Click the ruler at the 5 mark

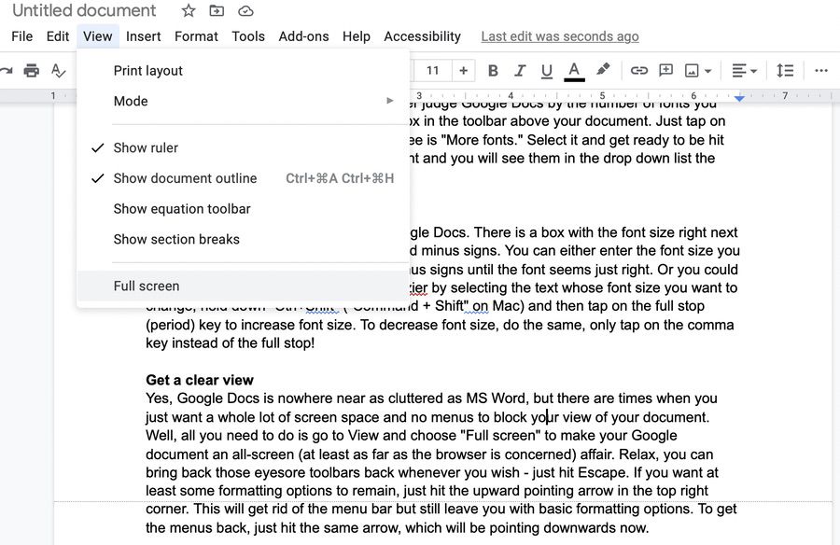[602, 96]
